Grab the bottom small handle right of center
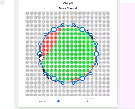This screenshot has width=135, height=109. [73, 83]
